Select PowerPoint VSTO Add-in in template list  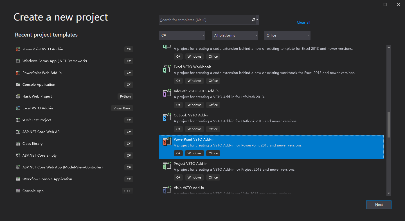click(x=272, y=146)
